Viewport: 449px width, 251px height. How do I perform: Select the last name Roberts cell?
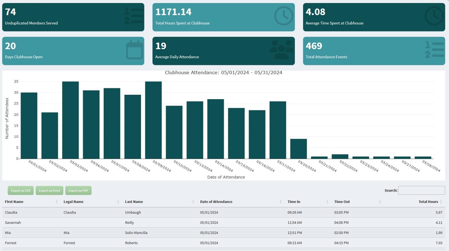(131, 243)
